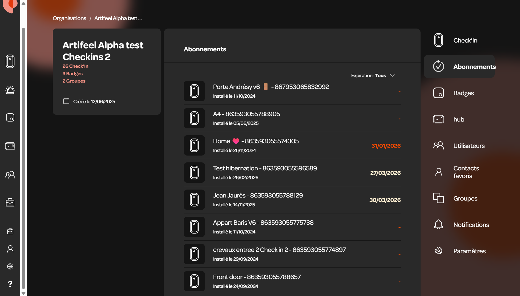
Task: Open the Contacts favoris menu item
Action: tap(459, 172)
